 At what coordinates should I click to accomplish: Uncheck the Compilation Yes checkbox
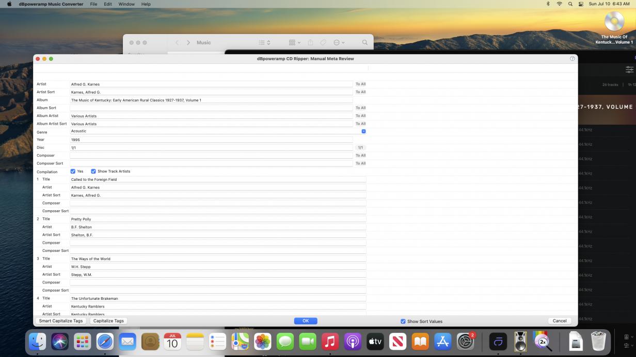[73, 172]
